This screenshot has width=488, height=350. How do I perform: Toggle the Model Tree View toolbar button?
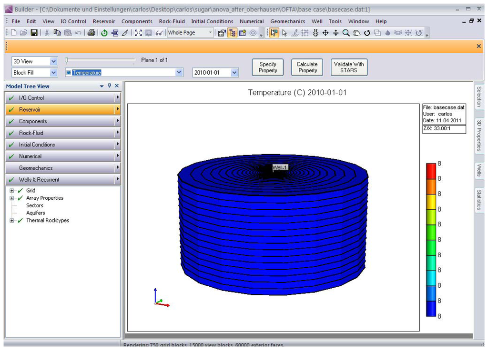[233, 33]
